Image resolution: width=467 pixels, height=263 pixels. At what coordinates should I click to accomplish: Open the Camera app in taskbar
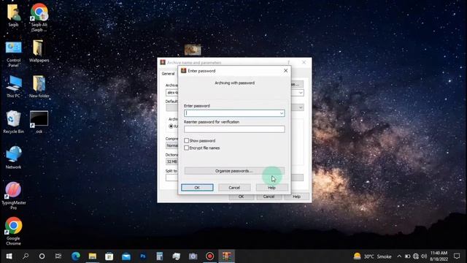[193, 256]
